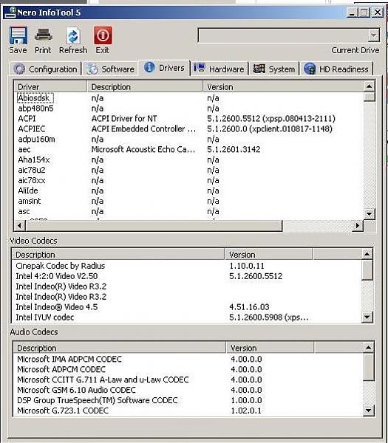This screenshot has height=443, width=388.
Task: Click Audio Codecs scroll down arrow
Action: click(369, 411)
